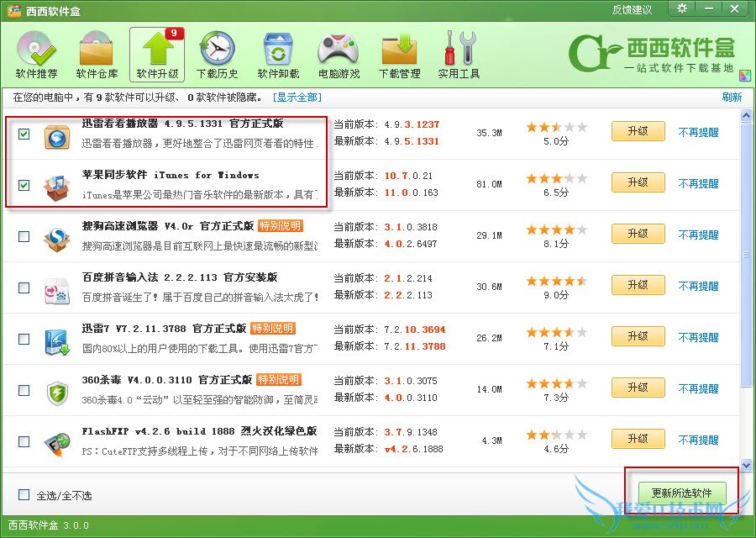Click 升级 button for 迅雷7
The height and width of the screenshot is (538, 756).
coord(638,336)
